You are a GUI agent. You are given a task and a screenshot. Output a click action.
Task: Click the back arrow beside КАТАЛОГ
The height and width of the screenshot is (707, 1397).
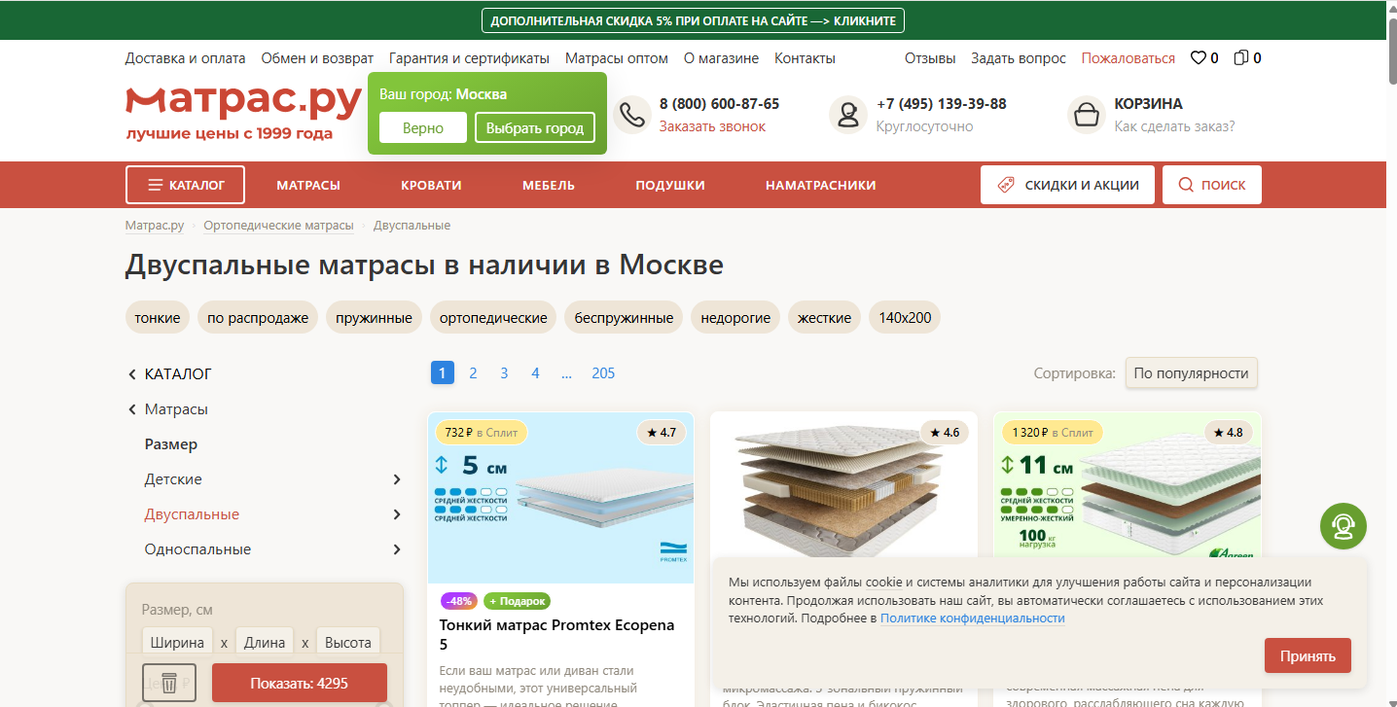click(x=132, y=374)
